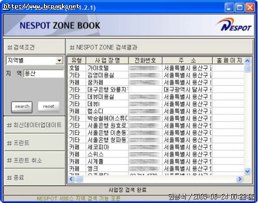Select the 서울은행 이촌동 row
This screenshot has height=203, width=258.
click(156, 133)
